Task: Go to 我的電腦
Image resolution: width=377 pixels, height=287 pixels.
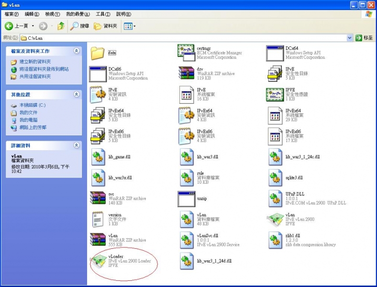Action: (28, 120)
